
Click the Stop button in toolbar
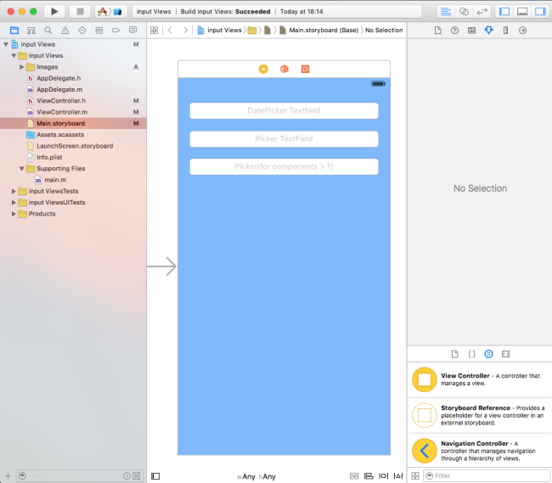(80, 11)
